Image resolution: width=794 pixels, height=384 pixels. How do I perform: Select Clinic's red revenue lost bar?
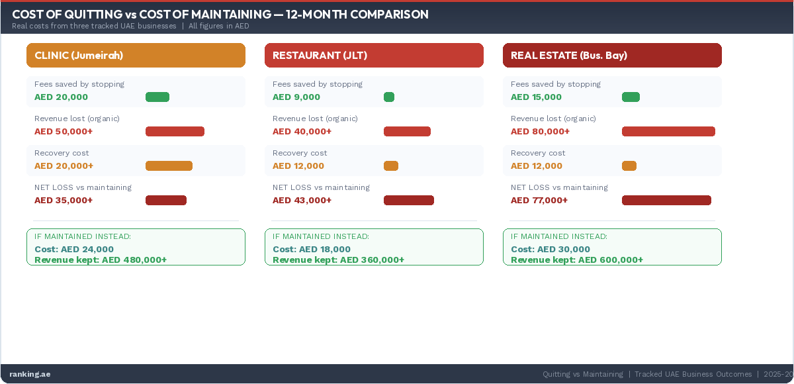[x=175, y=132]
